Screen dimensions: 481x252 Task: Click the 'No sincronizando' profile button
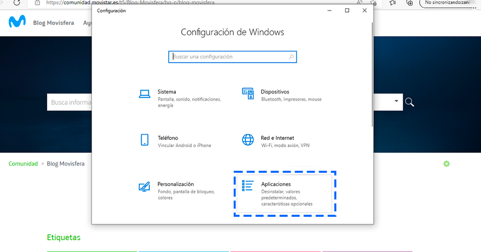(x=450, y=3)
